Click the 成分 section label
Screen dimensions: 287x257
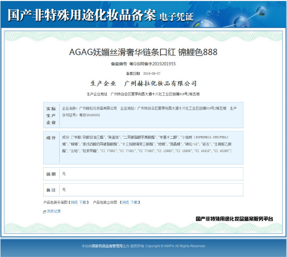[x=51, y=138]
